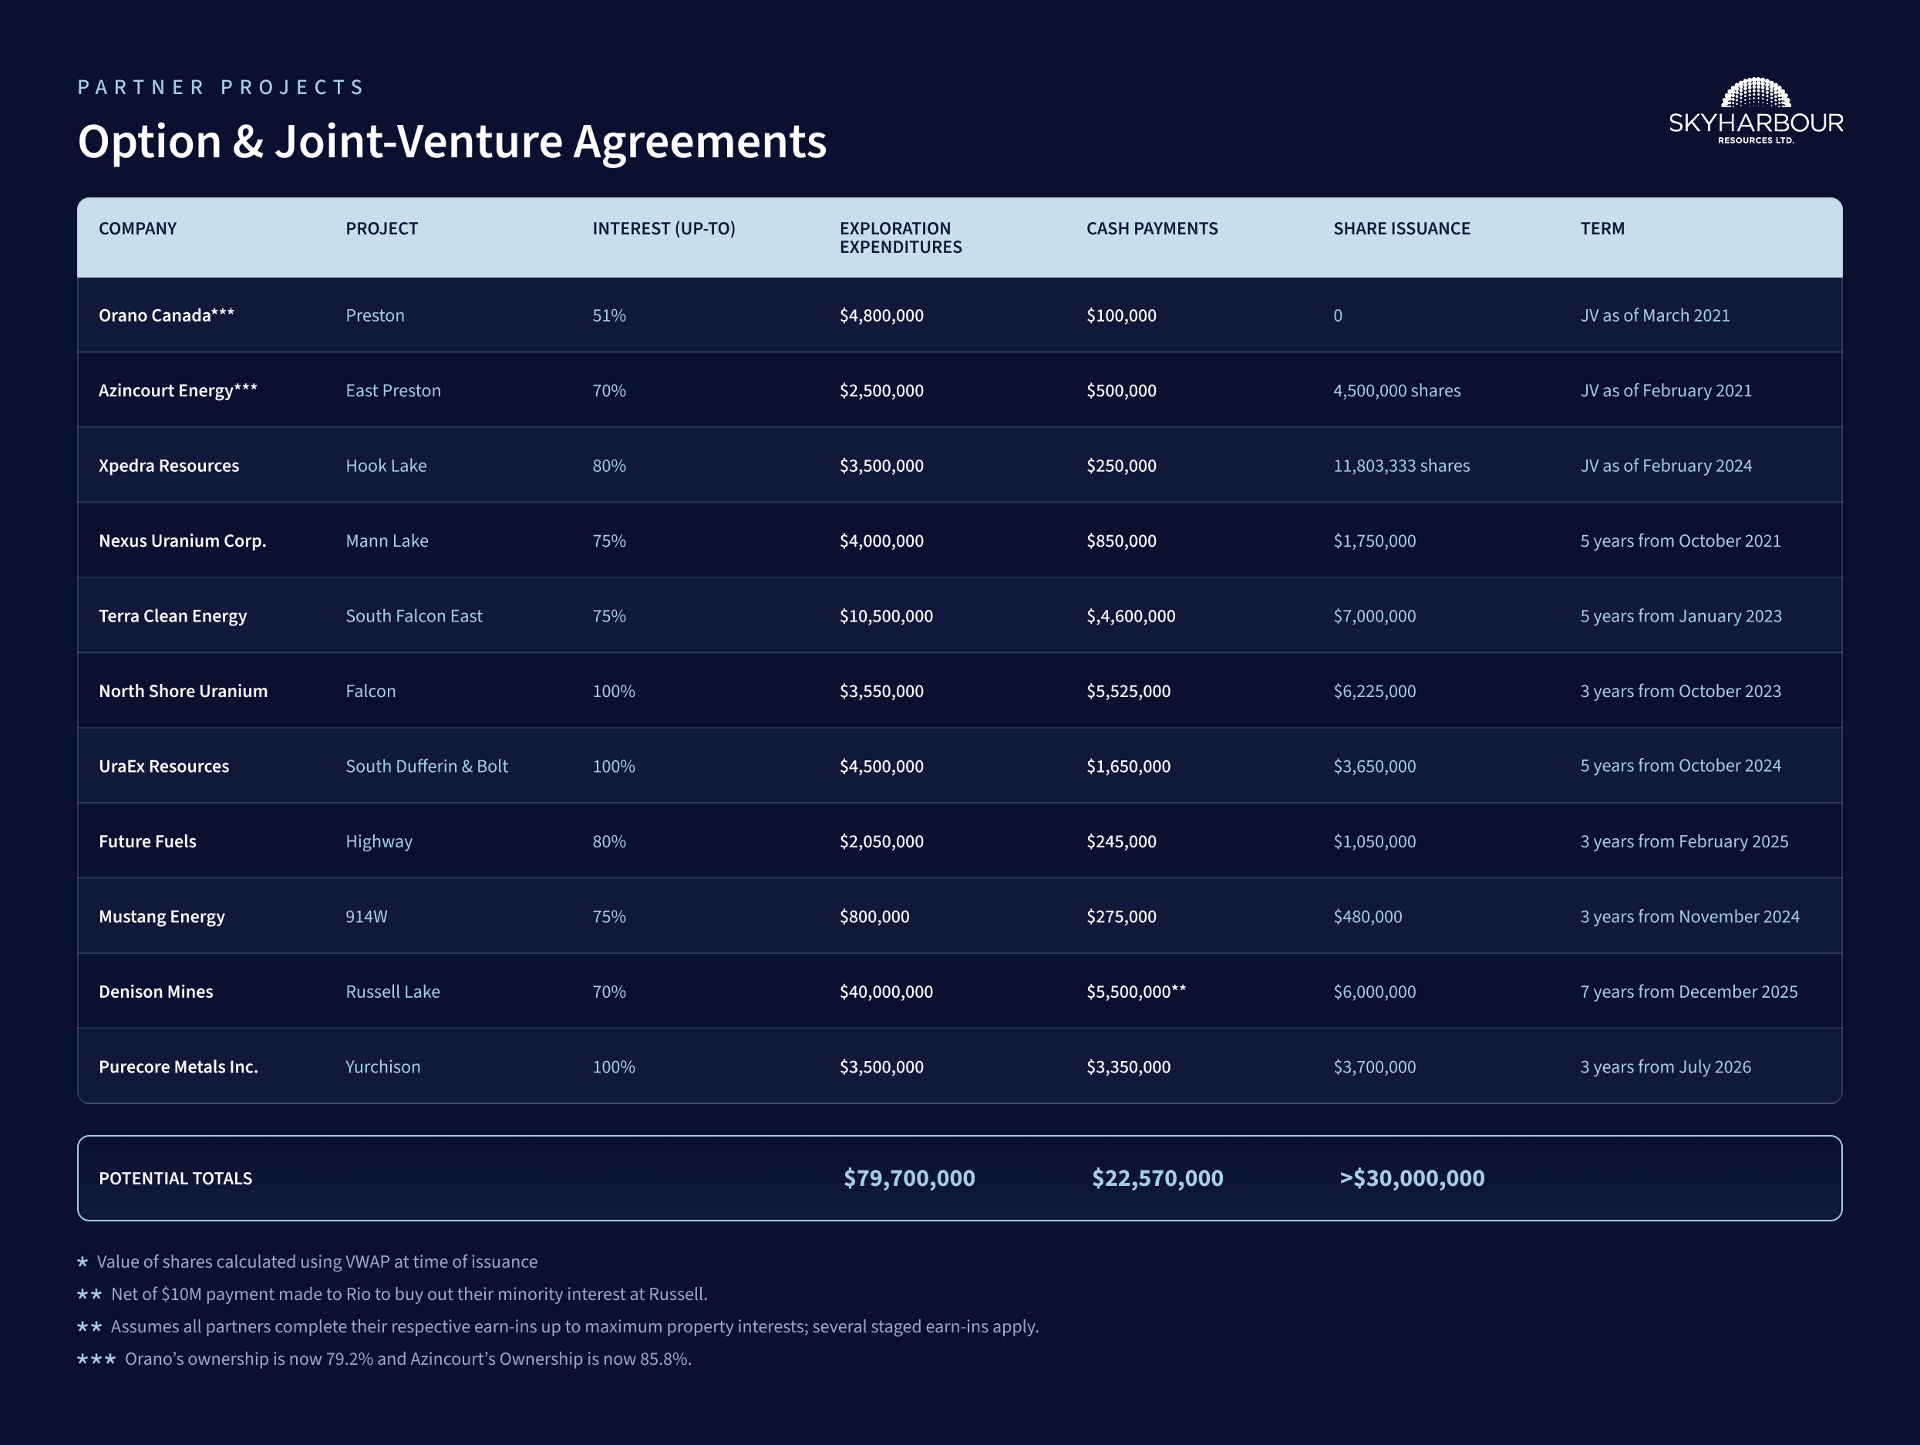The width and height of the screenshot is (1920, 1445).
Task: Click the Nexus Uranium Corp. company name
Action: (x=182, y=541)
